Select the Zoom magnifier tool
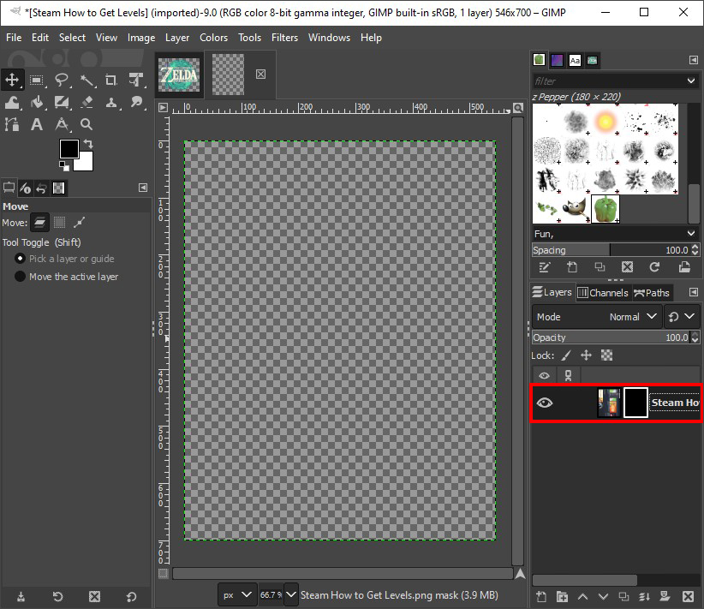Viewport: 704px width, 609px height. click(87, 125)
